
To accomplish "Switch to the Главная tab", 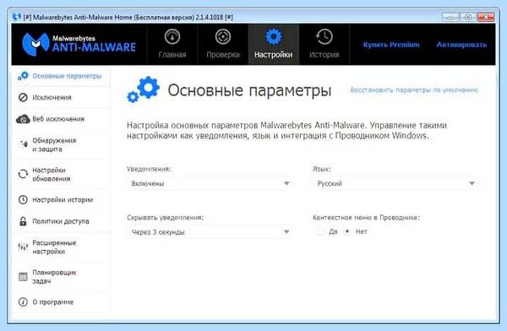I will (172, 44).
